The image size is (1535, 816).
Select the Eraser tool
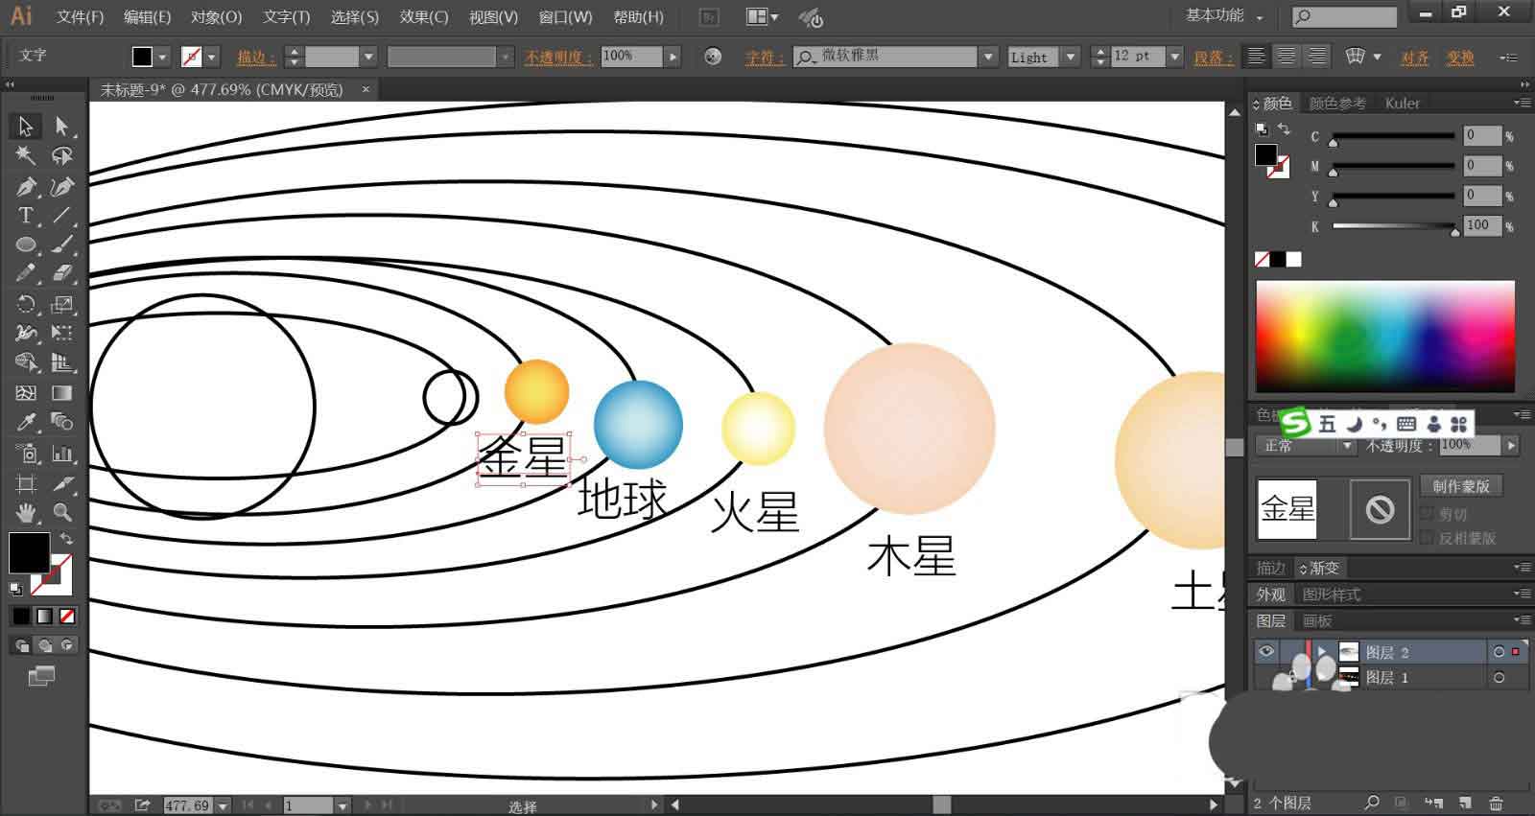coord(62,274)
